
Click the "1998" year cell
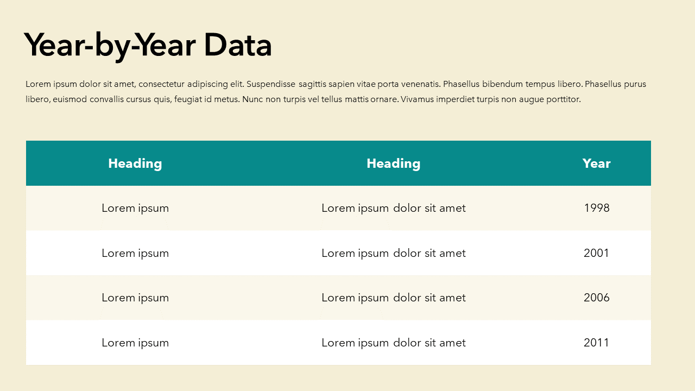596,208
